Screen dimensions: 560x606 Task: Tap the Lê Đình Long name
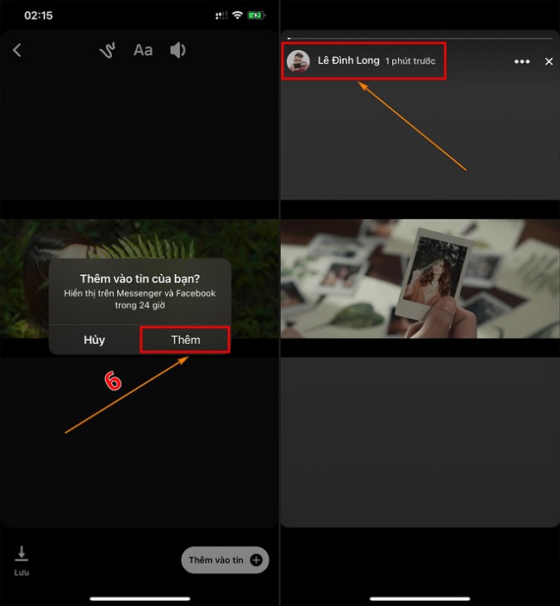(x=348, y=60)
